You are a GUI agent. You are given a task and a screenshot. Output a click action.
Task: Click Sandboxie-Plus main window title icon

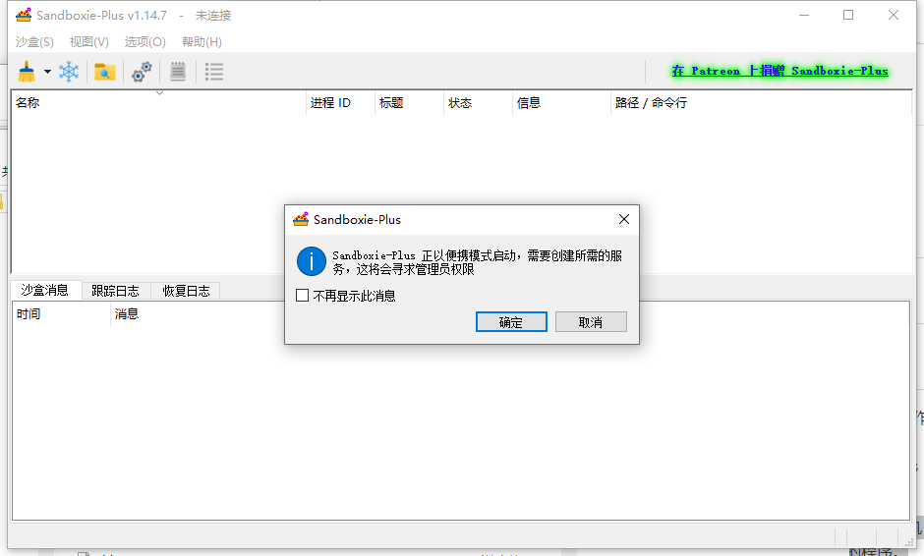(24, 15)
